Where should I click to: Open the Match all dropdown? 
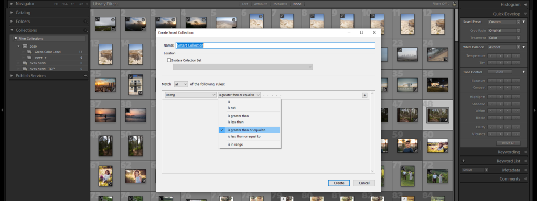click(x=181, y=84)
